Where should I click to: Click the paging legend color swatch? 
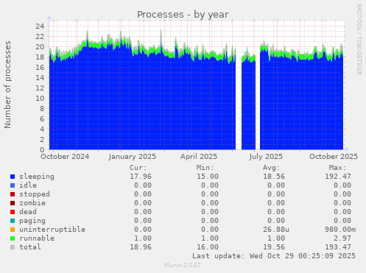click(13, 221)
